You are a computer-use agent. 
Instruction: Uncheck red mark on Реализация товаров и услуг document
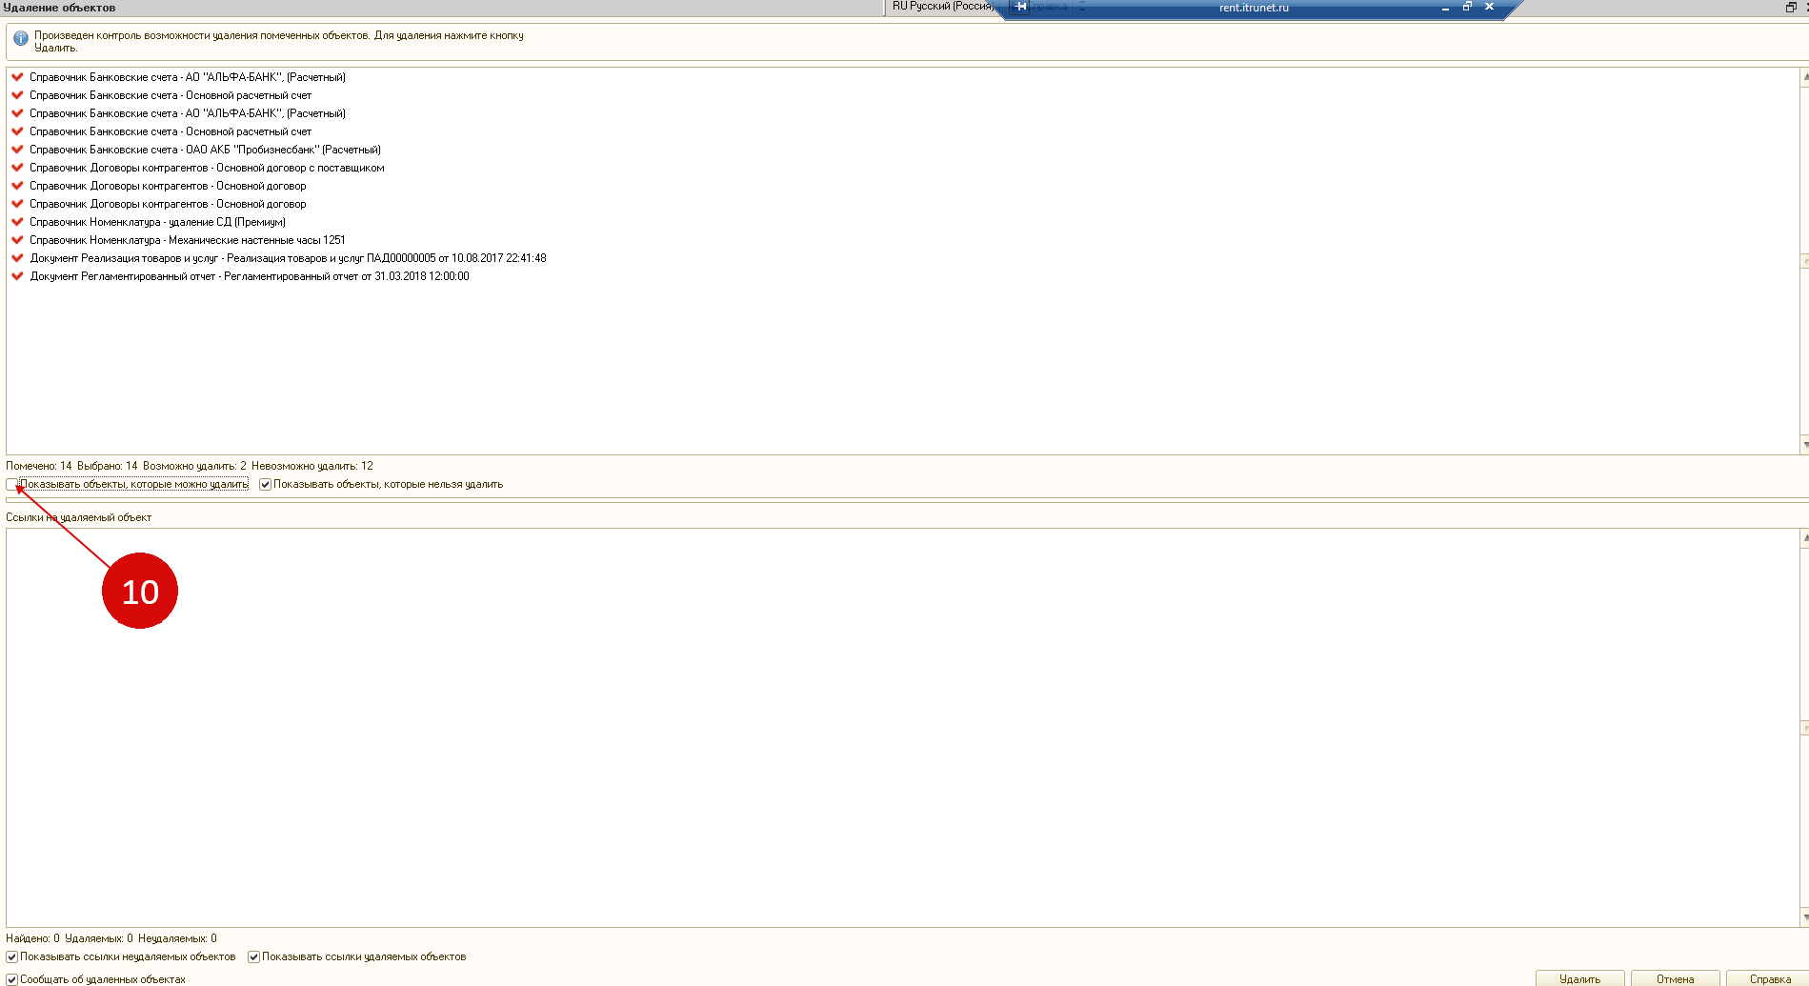click(x=17, y=258)
